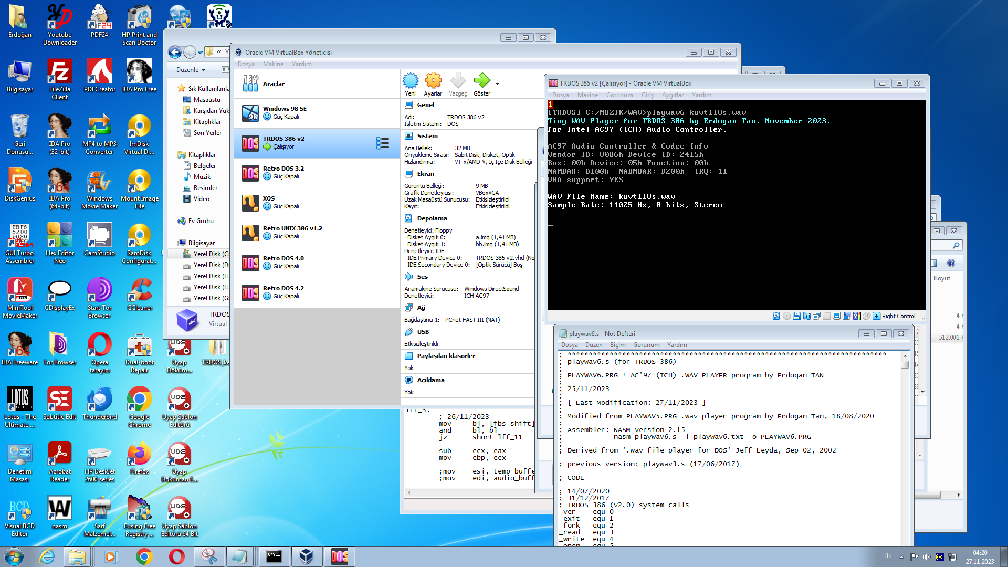Viewport: 1008px width, 567px height.
Task: Open the DOS VM button on the taskbar
Action: tap(339, 556)
